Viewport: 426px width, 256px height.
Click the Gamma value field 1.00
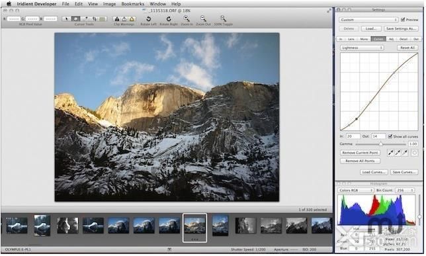pos(413,144)
